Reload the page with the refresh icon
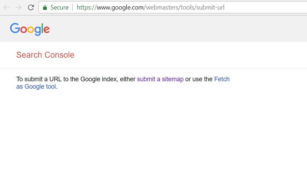Viewport: 307px width, 178px height. (x=31, y=7)
